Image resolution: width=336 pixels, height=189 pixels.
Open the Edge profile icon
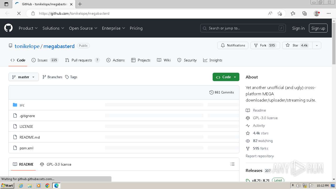tap(317, 13)
